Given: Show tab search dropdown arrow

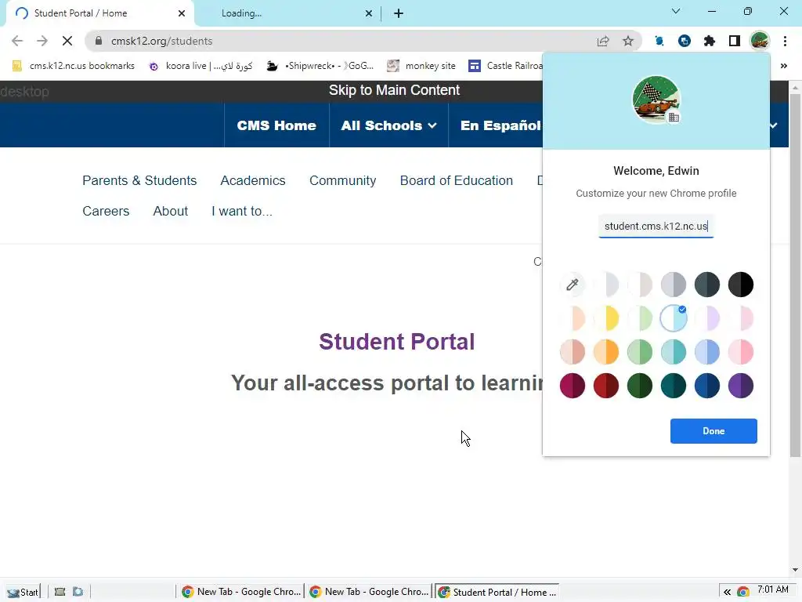Looking at the screenshot, I should tap(676, 11).
